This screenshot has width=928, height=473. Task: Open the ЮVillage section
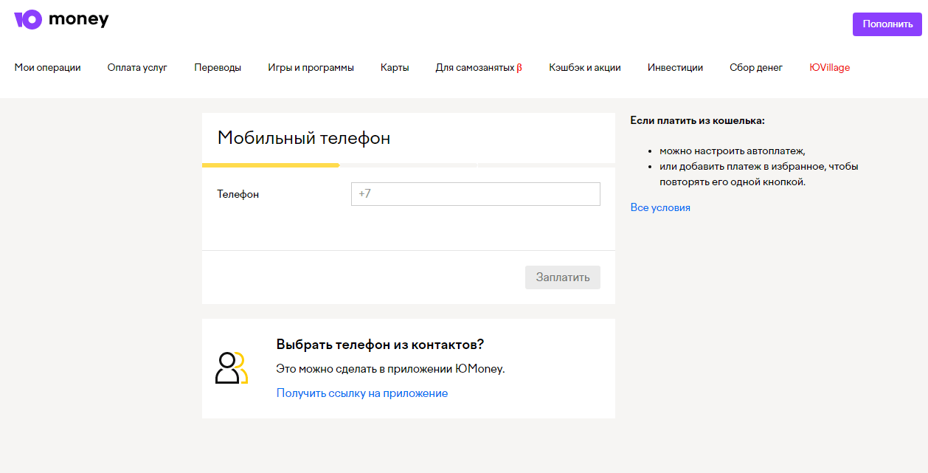coord(829,67)
